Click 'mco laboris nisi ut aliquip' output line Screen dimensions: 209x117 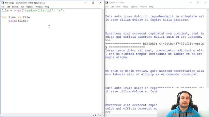(x=152, y=74)
